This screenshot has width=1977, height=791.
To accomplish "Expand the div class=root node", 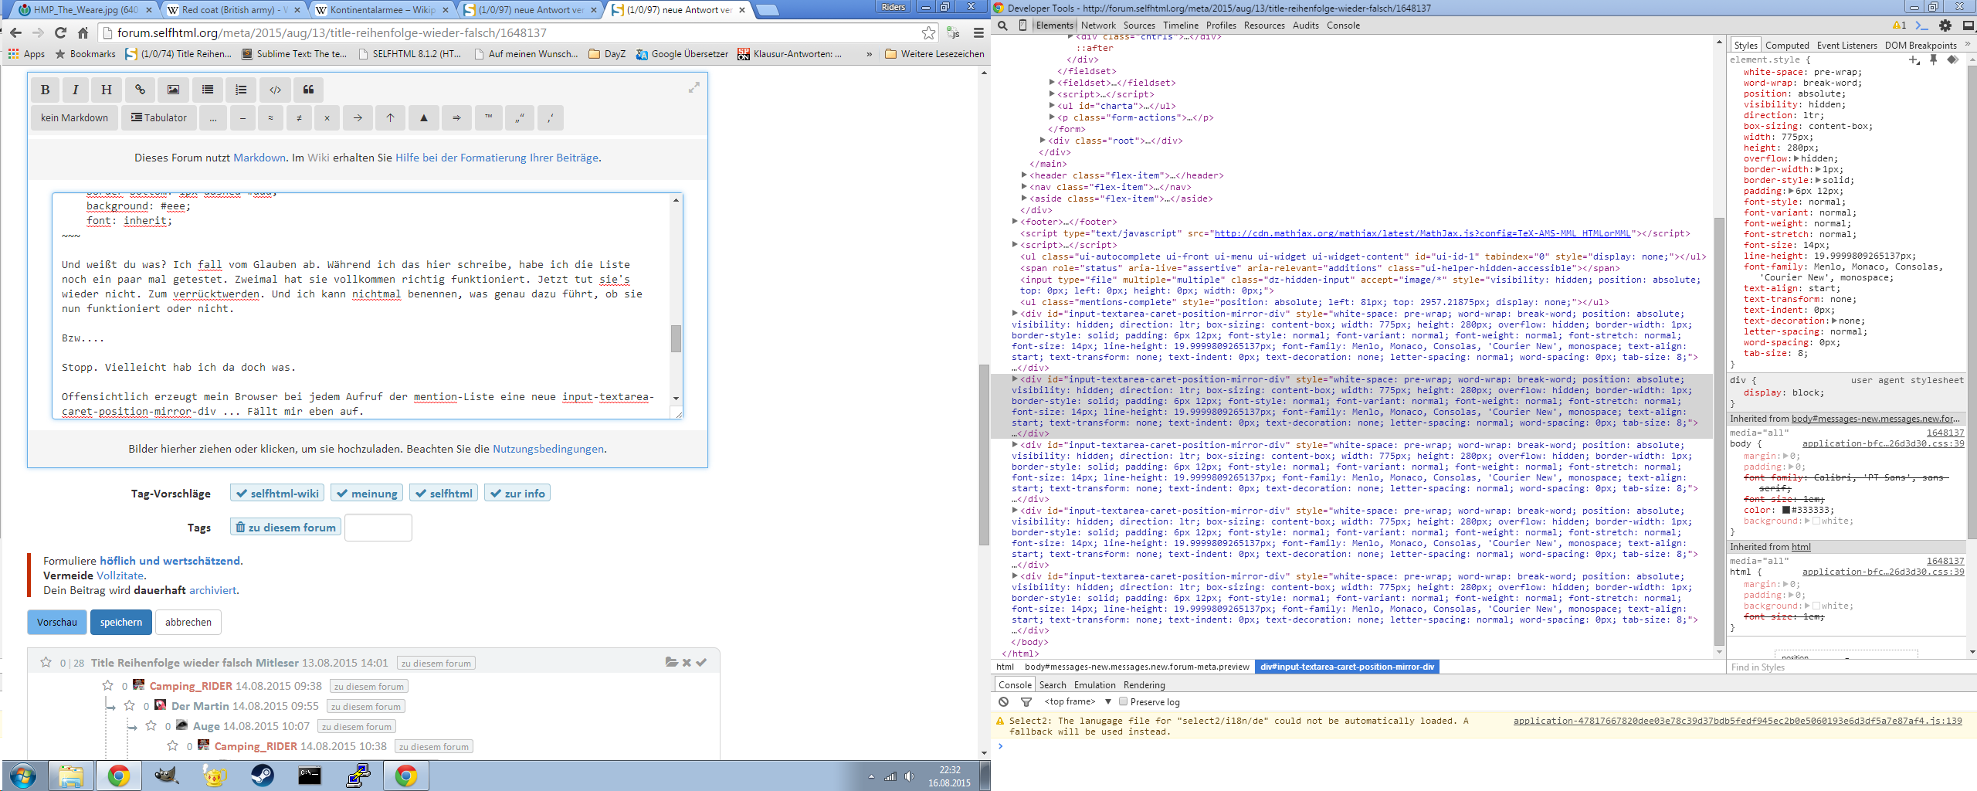I will click(x=1042, y=141).
